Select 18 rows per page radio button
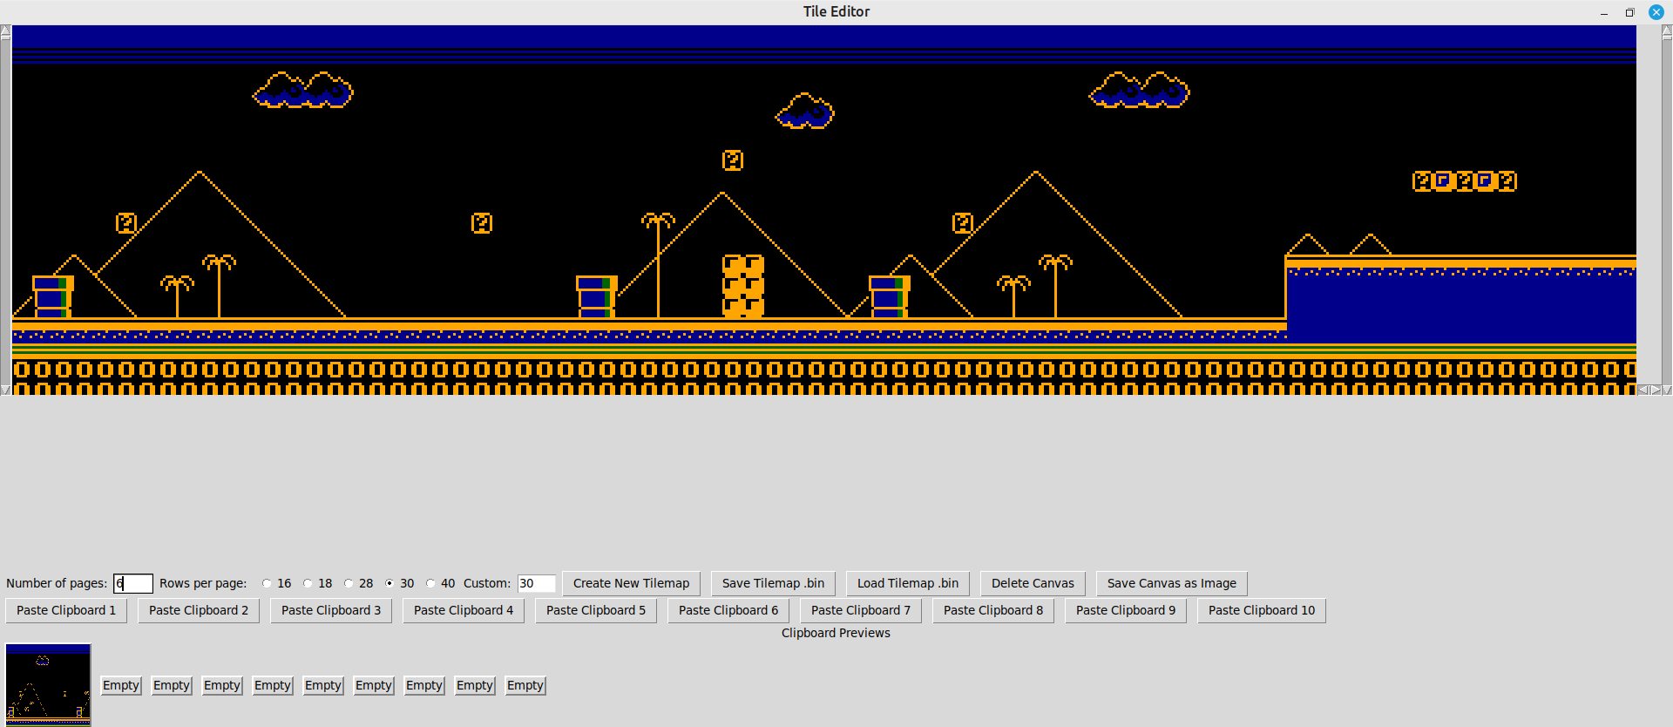 [x=308, y=583]
